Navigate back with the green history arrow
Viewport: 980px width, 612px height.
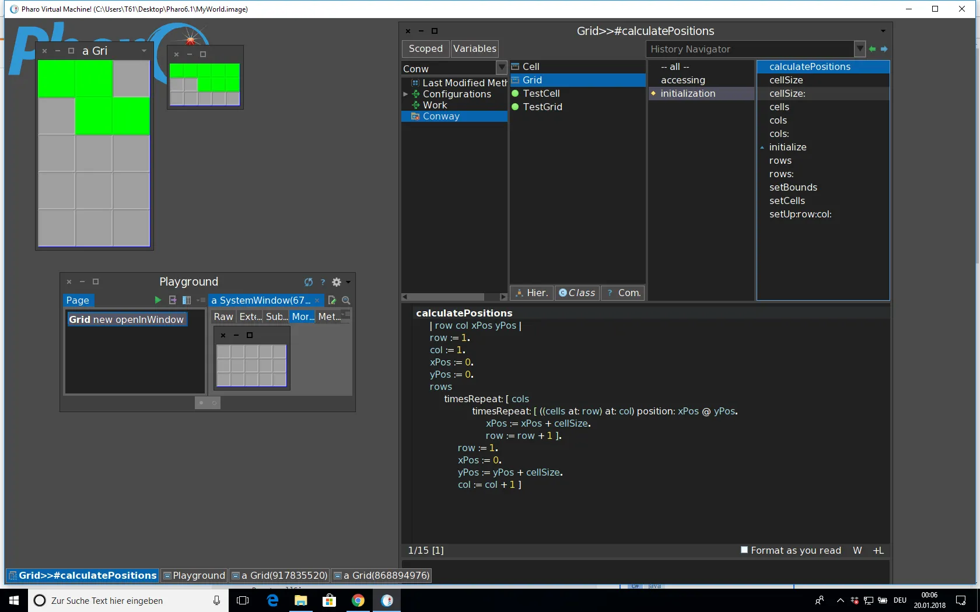pos(873,49)
